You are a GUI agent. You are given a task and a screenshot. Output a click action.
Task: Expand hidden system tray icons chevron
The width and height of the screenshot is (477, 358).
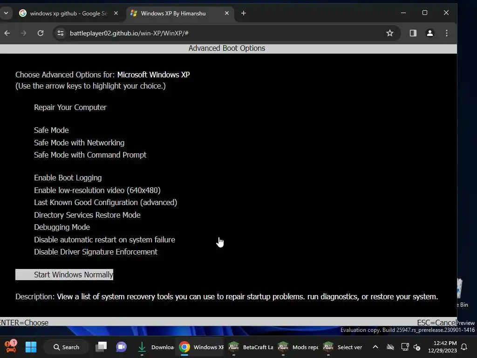pos(375,347)
